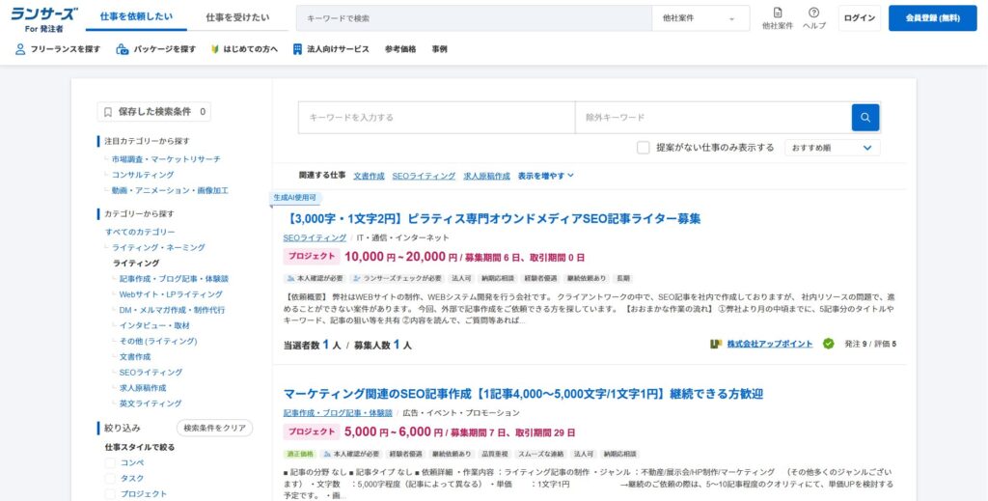The width and height of the screenshot is (988, 501).
Task: Click the blue search magnifier button
Action: pyautogui.click(x=864, y=117)
